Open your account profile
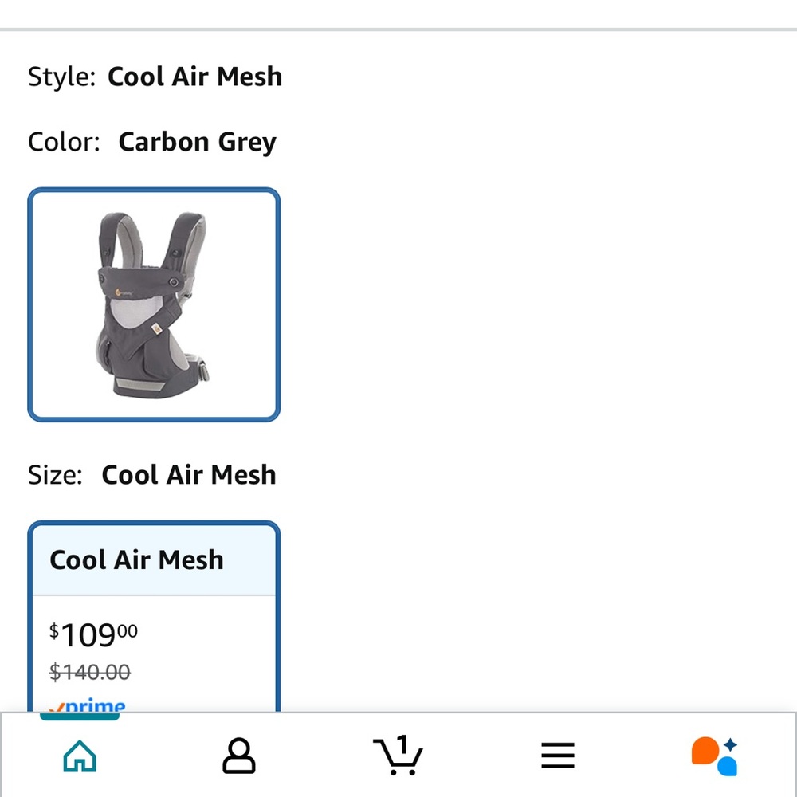The image size is (797, 797). coord(239,755)
